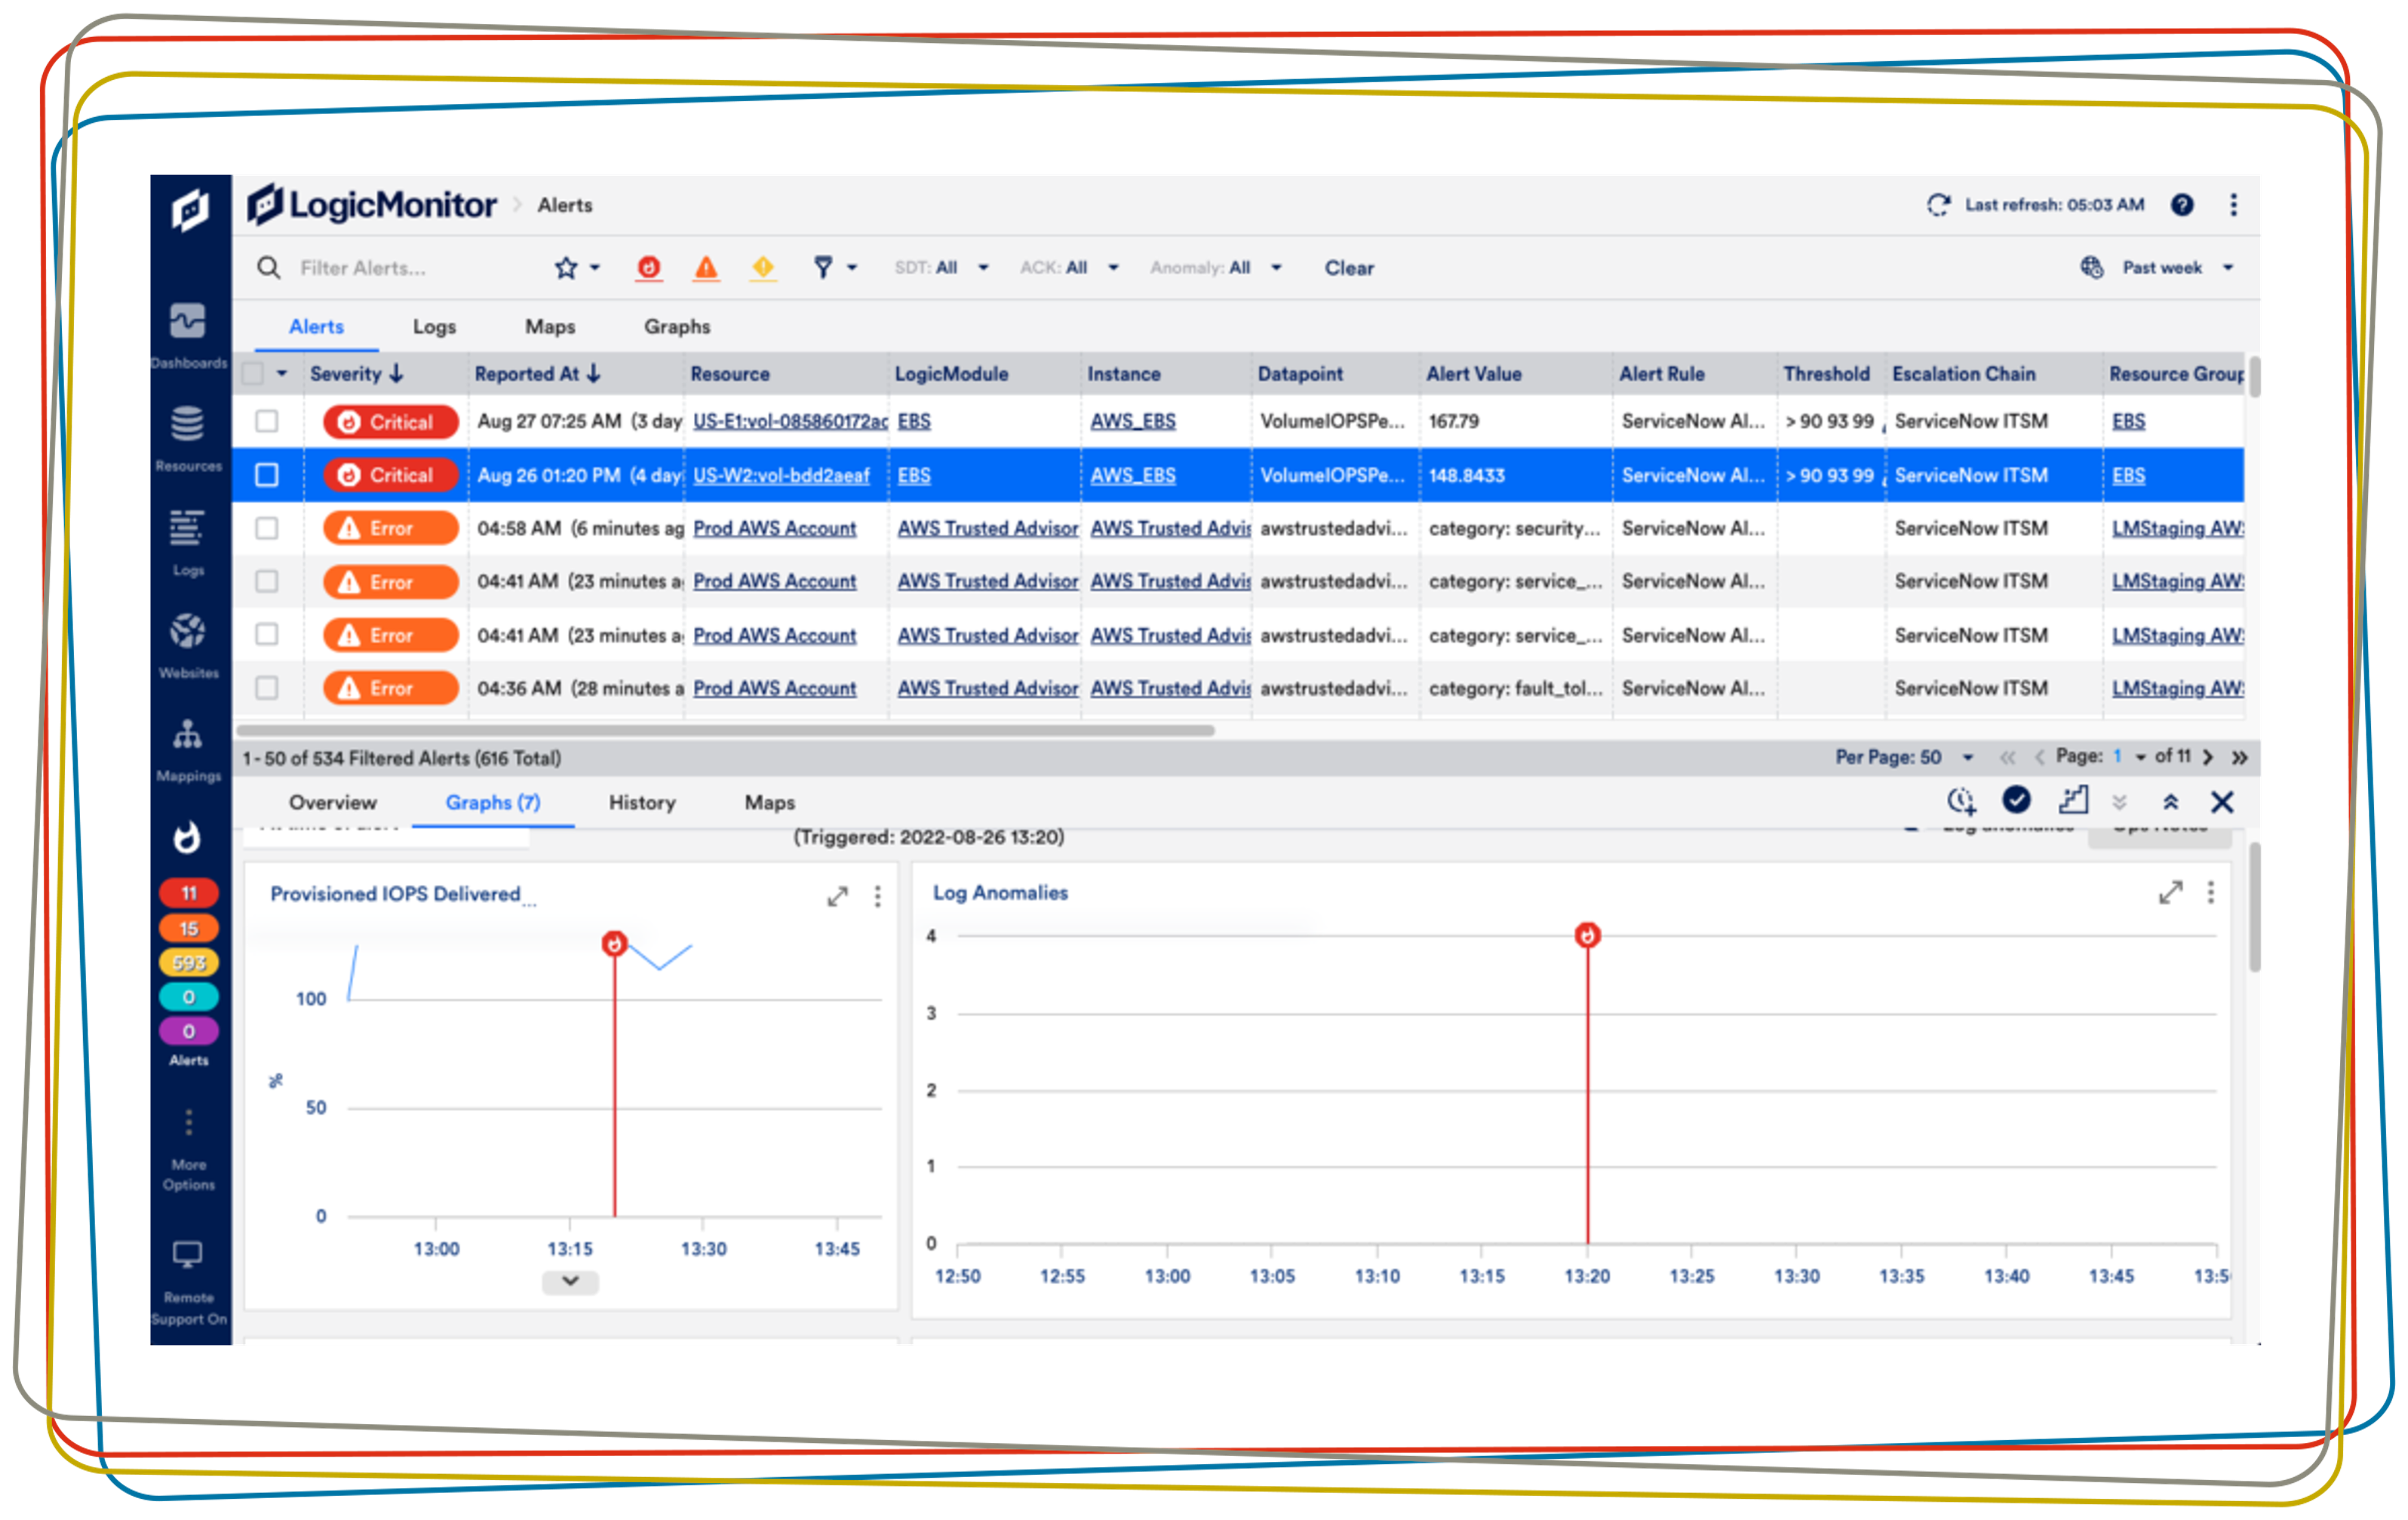Open the Mappings sidebar icon
The width and height of the screenshot is (2408, 1520).
188,735
